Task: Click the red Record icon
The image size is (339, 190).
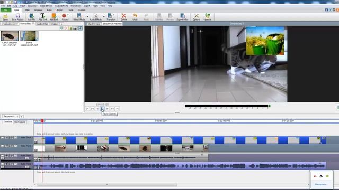Action: click(x=64, y=16)
